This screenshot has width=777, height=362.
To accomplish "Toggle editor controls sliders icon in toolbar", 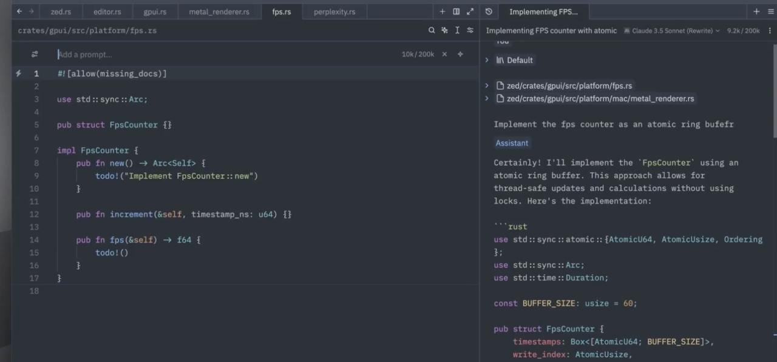I will click(470, 30).
